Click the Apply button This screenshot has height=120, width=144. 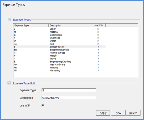point(103,113)
